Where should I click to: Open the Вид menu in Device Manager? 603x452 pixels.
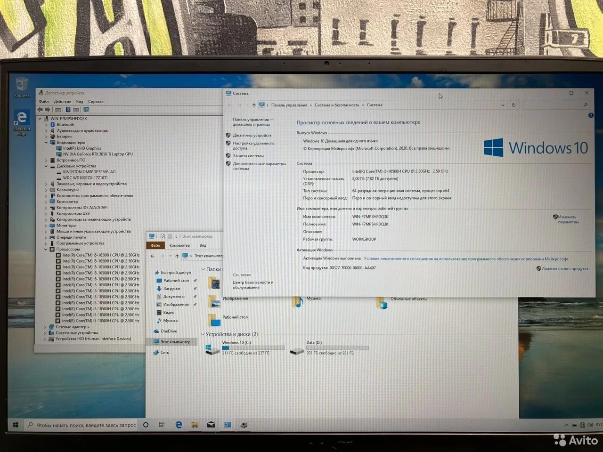point(80,102)
